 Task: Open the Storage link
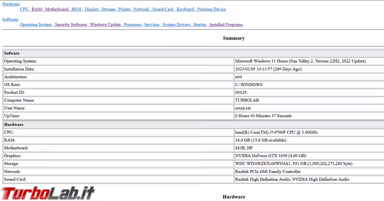coord(108,9)
